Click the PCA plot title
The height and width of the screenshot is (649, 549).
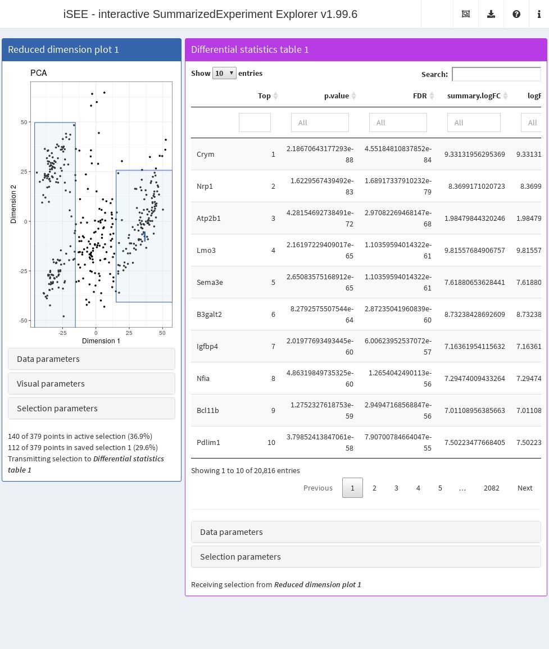tap(39, 73)
